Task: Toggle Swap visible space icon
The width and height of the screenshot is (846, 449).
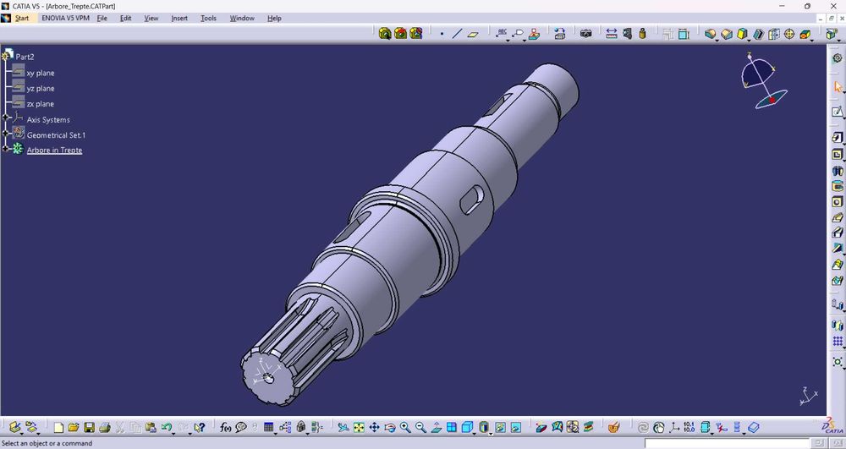Action: (x=516, y=428)
